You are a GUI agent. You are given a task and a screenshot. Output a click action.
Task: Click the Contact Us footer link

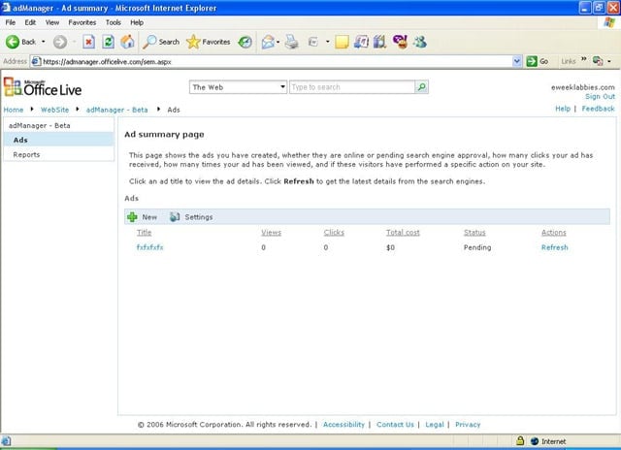[395, 424]
